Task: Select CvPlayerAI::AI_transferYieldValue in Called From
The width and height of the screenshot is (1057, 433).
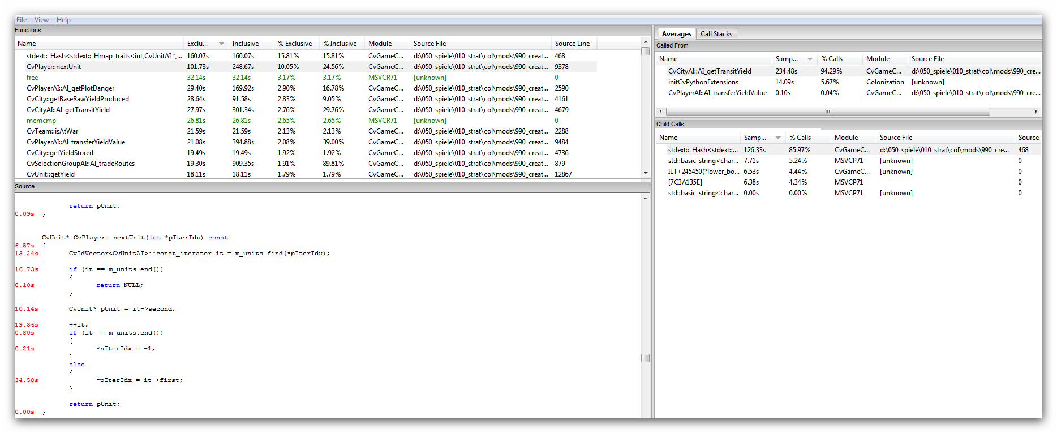Action: tap(848, 93)
